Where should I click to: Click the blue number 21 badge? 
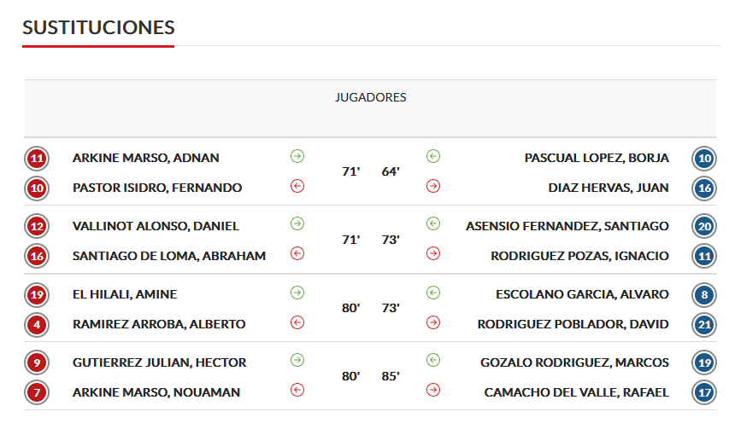click(704, 325)
